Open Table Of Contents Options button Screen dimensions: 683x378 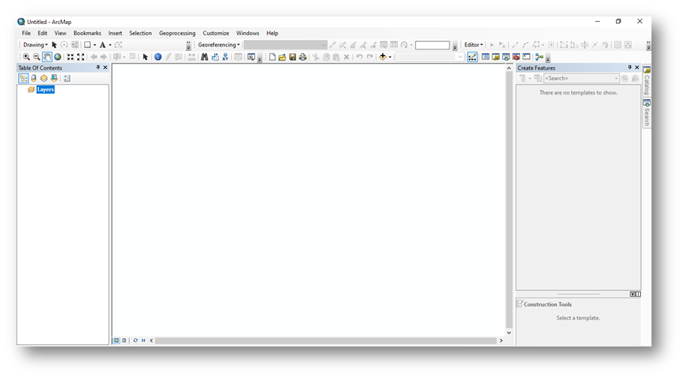pos(67,79)
